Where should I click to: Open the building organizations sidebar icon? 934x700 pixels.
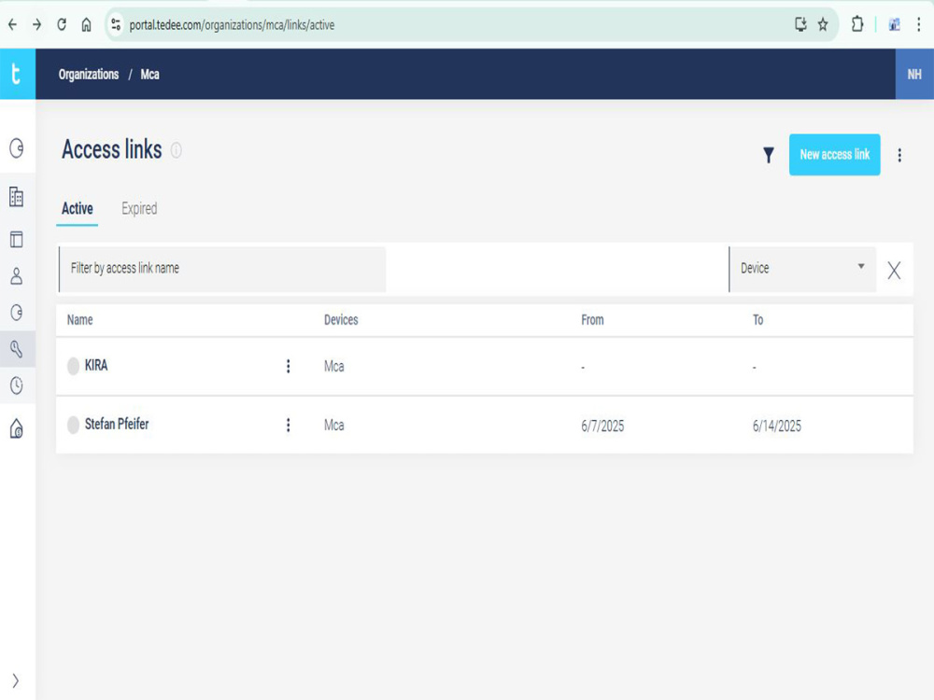(x=17, y=196)
